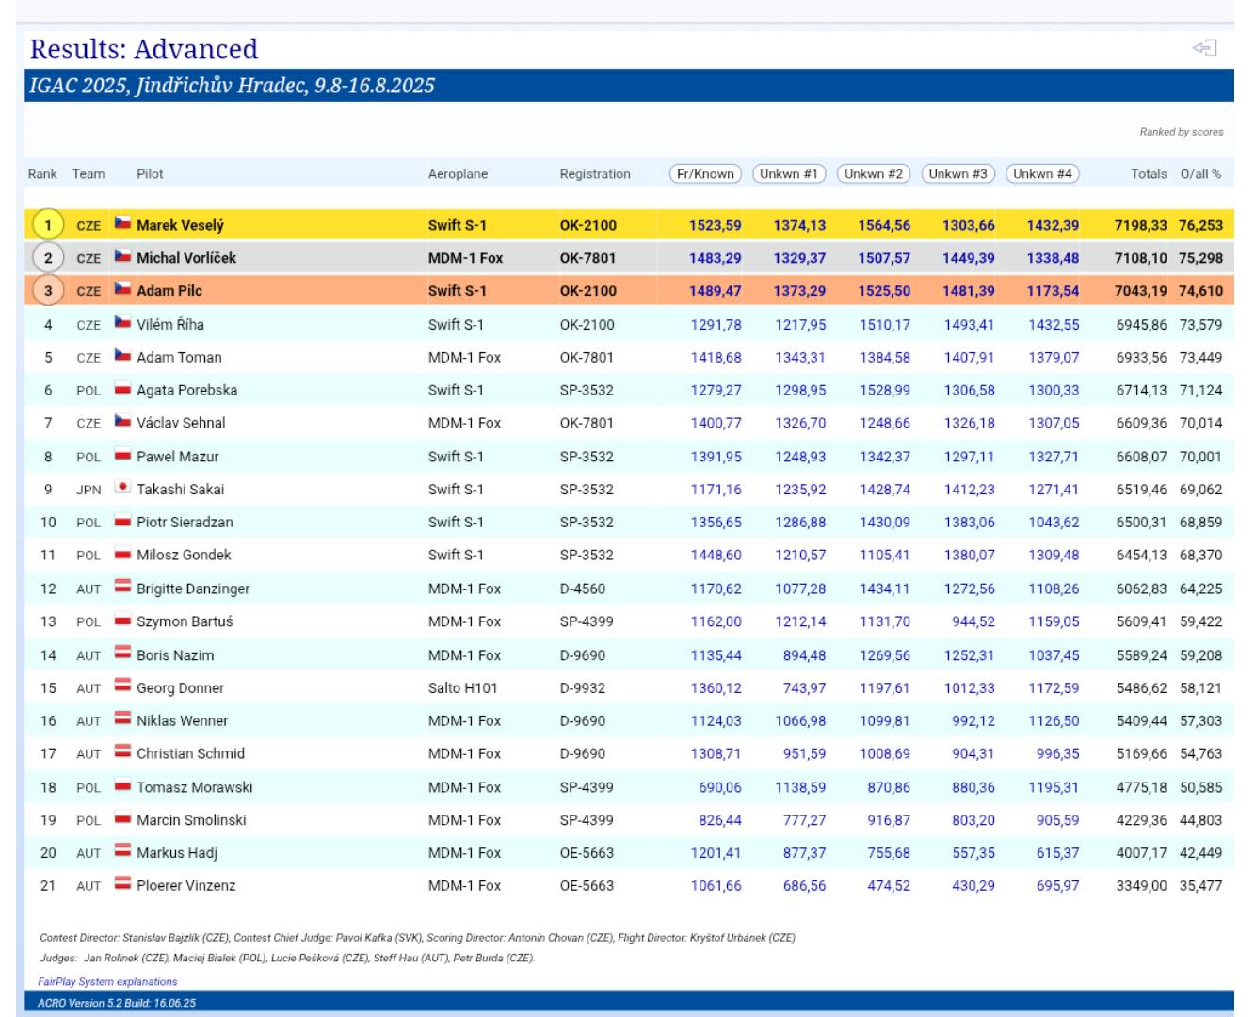Click the rank 2 silver circle badge
Image resolution: width=1255 pixels, height=1017 pixels.
click(48, 258)
